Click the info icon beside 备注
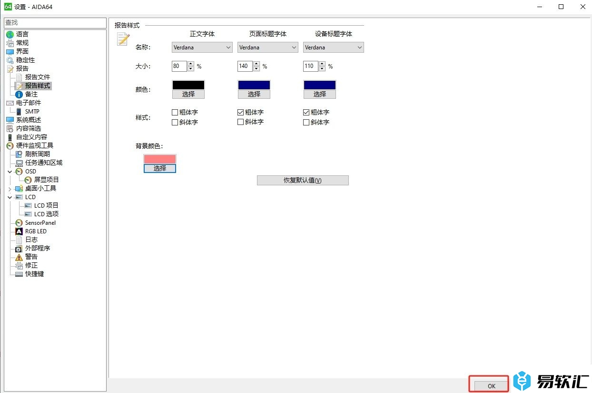 click(x=19, y=94)
